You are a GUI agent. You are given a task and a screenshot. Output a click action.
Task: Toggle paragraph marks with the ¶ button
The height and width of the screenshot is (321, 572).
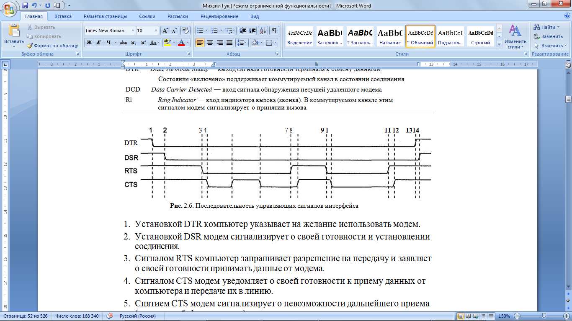[x=274, y=31]
